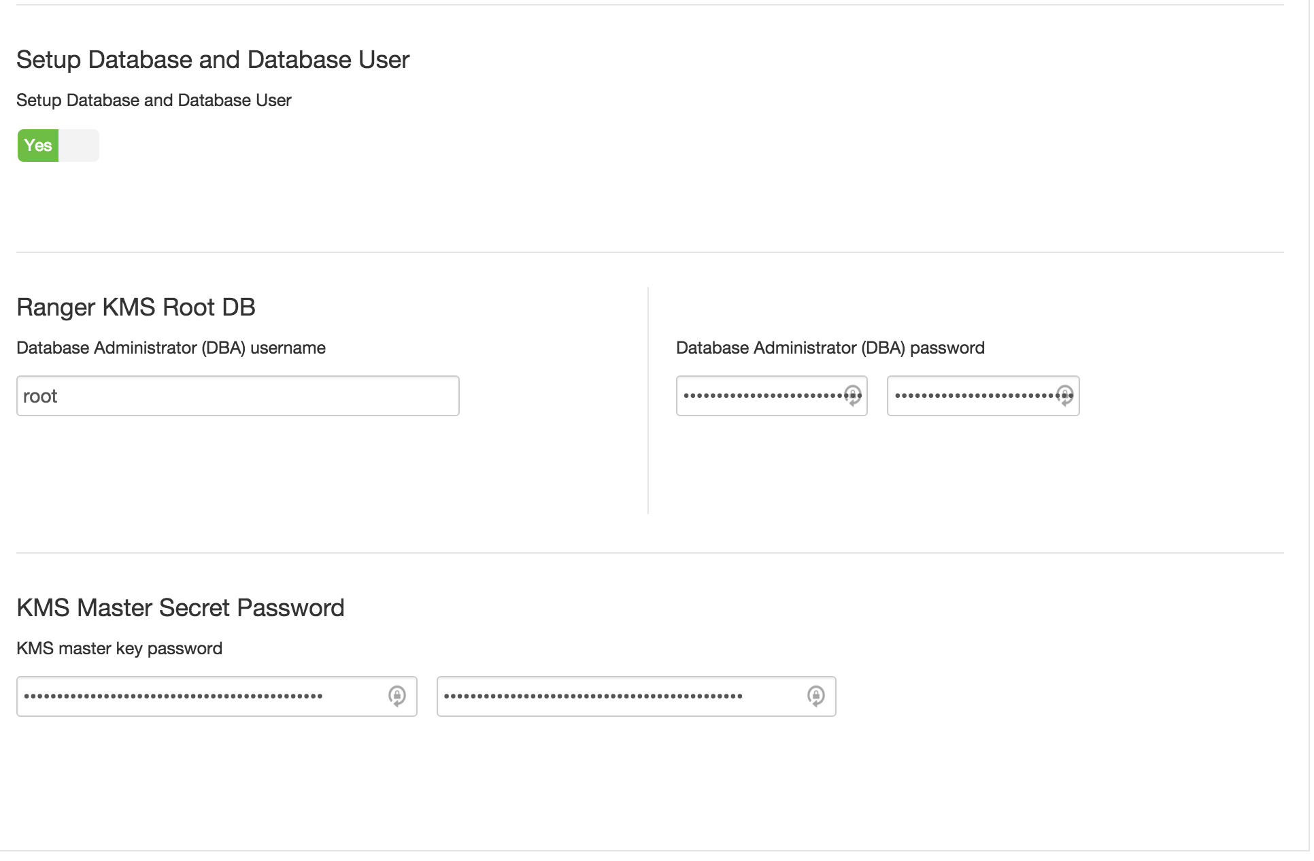Image resolution: width=1314 pixels, height=861 pixels.
Task: Click the lock icon in DBA password confirmation field
Action: point(1065,395)
